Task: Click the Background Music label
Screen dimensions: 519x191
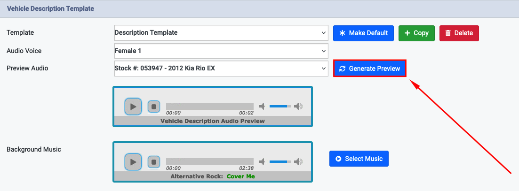Action: (34, 149)
